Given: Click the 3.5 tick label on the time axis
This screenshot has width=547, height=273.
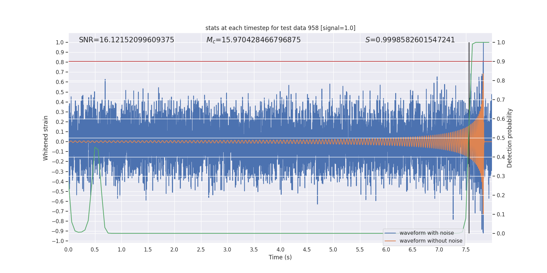Looking at the screenshot, I should click(x=254, y=249).
